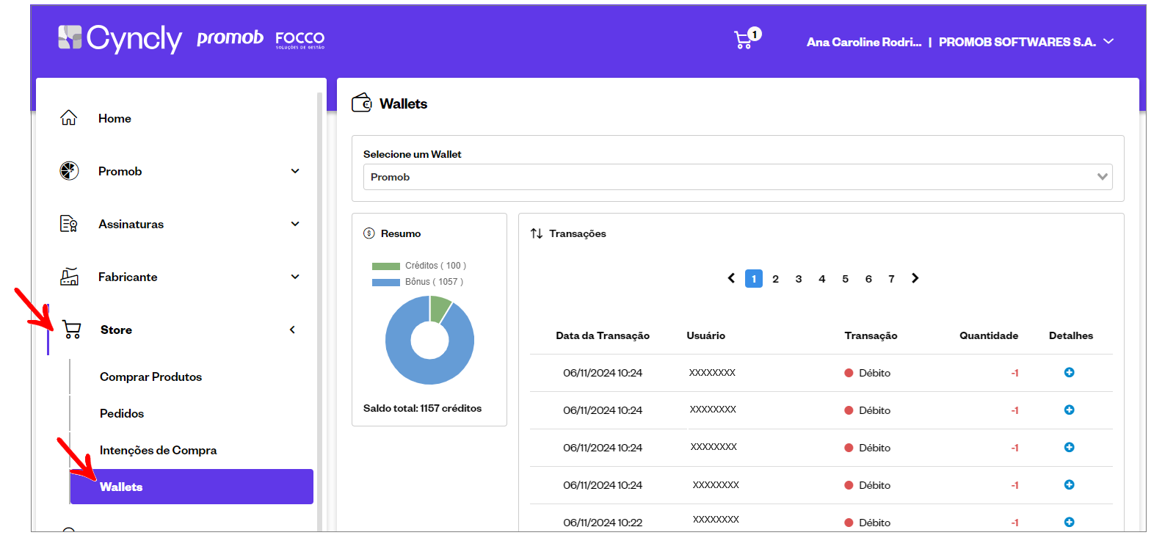Click the Store cart icon in sidebar
Screen dimensions: 1151x538
tap(71, 330)
